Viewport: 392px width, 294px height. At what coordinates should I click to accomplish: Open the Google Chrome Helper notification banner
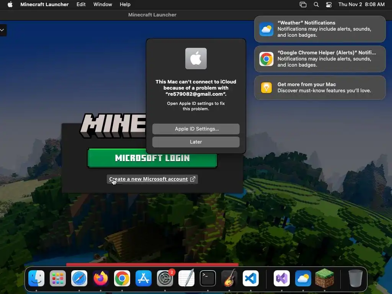point(320,59)
